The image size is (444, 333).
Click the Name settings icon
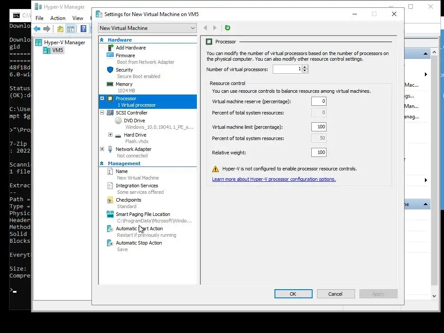[x=110, y=171]
